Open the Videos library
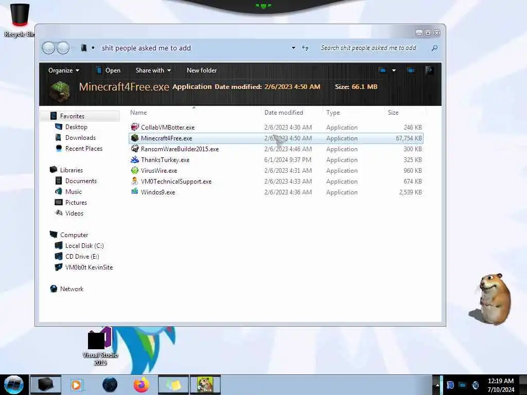 74,213
